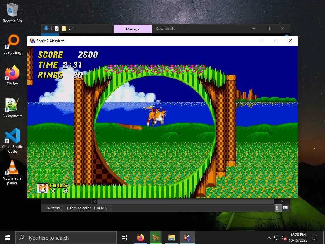Click the right scroll arrow in the Downloads window
This screenshot has height=244, width=325.
[282, 201]
